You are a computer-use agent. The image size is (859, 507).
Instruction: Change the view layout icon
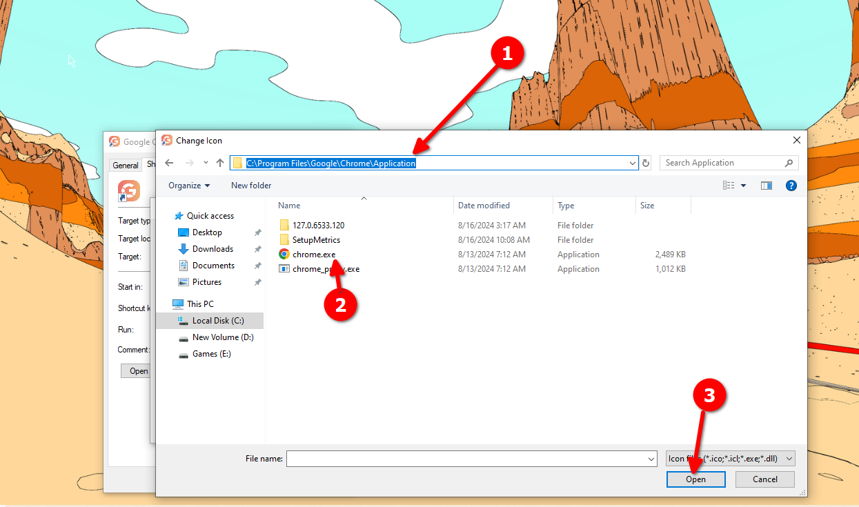[729, 186]
